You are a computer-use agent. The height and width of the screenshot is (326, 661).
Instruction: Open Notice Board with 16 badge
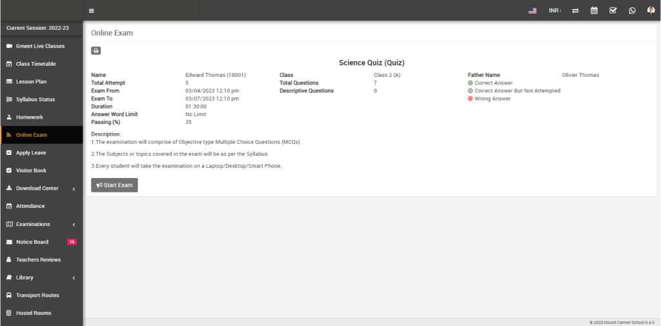click(x=32, y=242)
